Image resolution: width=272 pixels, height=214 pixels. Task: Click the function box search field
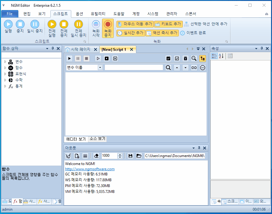(x=31, y=55)
